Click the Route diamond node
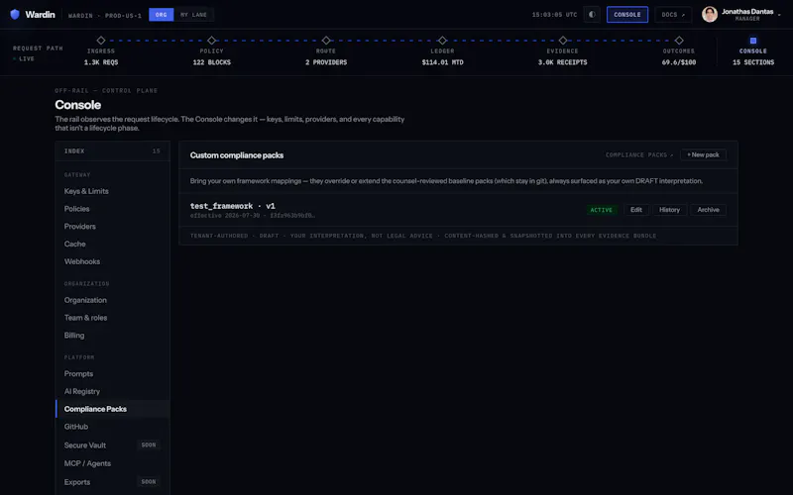The height and width of the screenshot is (495, 793). [326, 41]
